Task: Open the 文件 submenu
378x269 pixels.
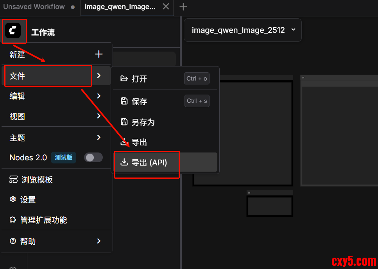Action: [x=56, y=76]
